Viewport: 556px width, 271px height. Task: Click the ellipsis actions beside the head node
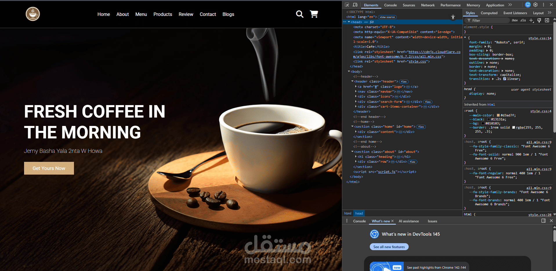[345, 22]
